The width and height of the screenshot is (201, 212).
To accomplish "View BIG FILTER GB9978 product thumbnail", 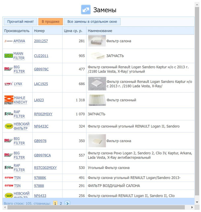I will (x=97, y=140).
